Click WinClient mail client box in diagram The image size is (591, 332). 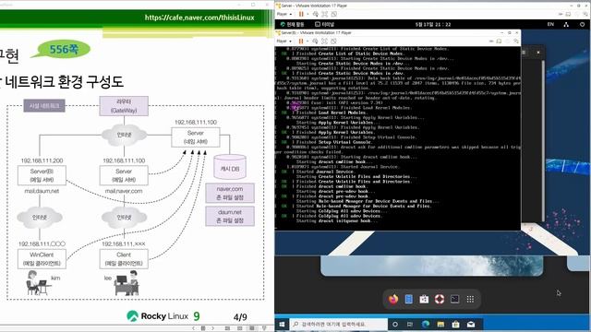[x=42, y=259]
